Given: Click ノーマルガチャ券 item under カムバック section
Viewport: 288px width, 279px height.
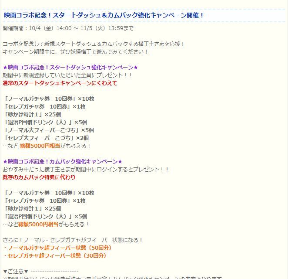Looking at the screenshot, I should 48,193.
